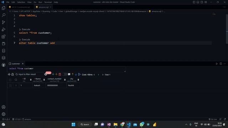This screenshot has width=228, height=128.
Task: Click errors and warnings count in status bar
Action: [6, 119]
